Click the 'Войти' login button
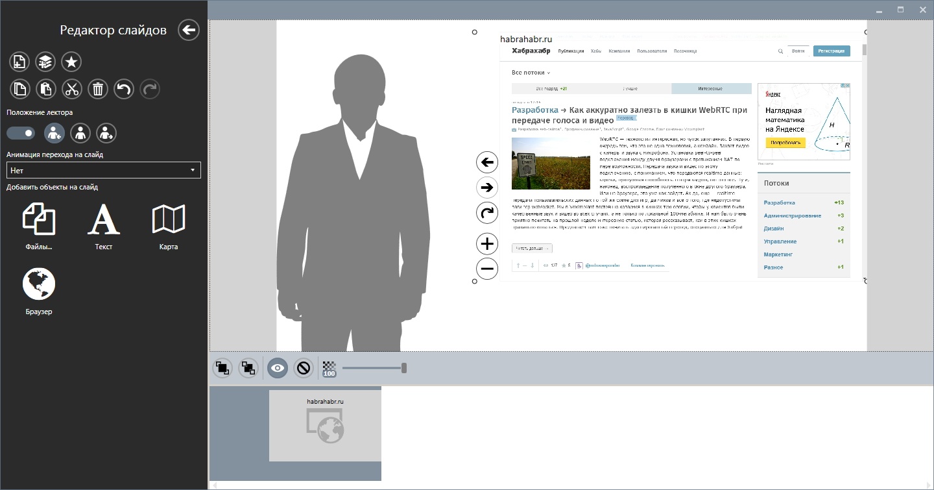This screenshot has height=490, width=934. click(798, 51)
